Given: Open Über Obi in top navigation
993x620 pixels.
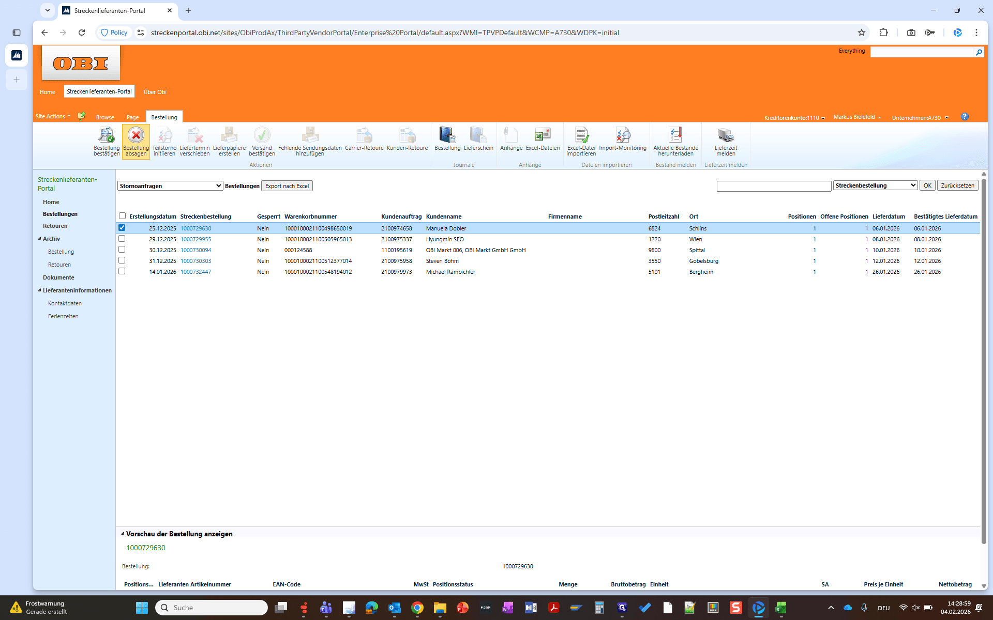Looking at the screenshot, I should (155, 92).
